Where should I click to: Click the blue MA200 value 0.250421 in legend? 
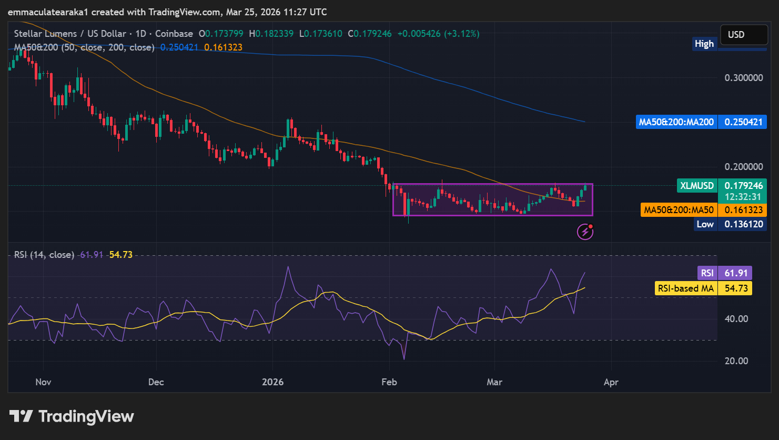(179, 47)
